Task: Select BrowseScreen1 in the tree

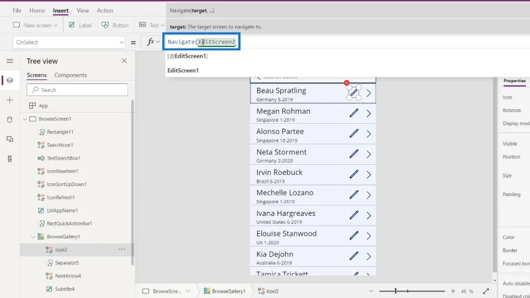Action: [x=55, y=119]
